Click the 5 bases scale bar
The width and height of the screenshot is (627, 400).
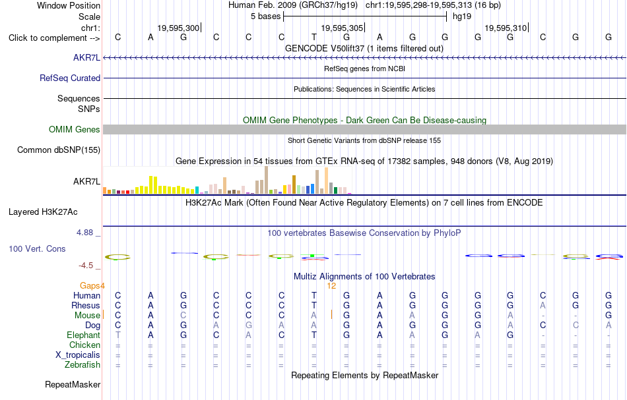[365, 16]
